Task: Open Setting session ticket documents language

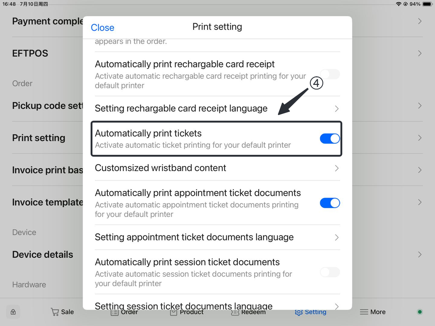Action: (184, 305)
